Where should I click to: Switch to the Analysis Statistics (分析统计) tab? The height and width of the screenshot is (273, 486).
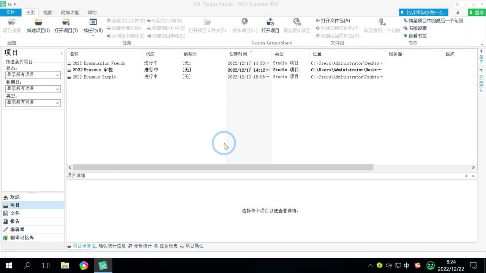pyautogui.click(x=140, y=246)
